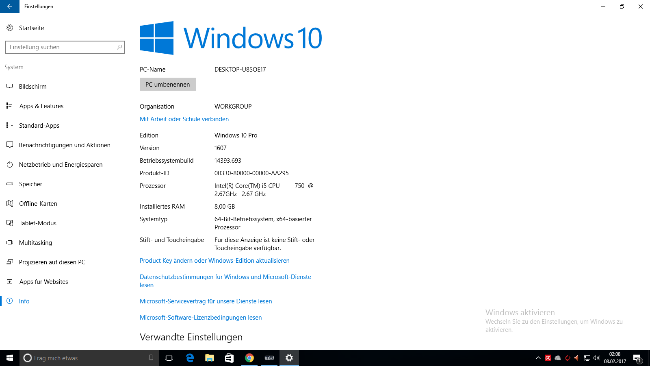Select the Benachrichtigungen und Aktionen speech-bubble icon

pyautogui.click(x=10, y=145)
